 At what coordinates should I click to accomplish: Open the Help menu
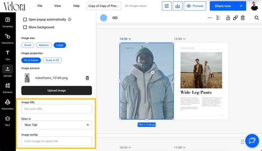tap(76, 6)
